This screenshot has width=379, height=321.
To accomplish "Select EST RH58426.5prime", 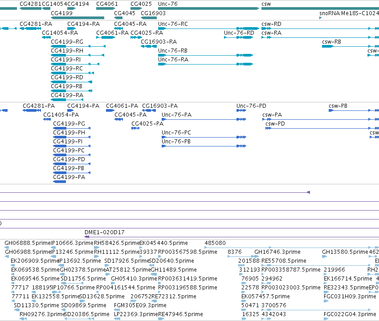I will (x=117, y=243).
